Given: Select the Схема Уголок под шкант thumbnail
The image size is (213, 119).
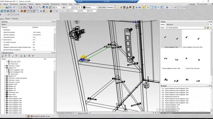Looking at the screenshot, I should click(192, 60).
